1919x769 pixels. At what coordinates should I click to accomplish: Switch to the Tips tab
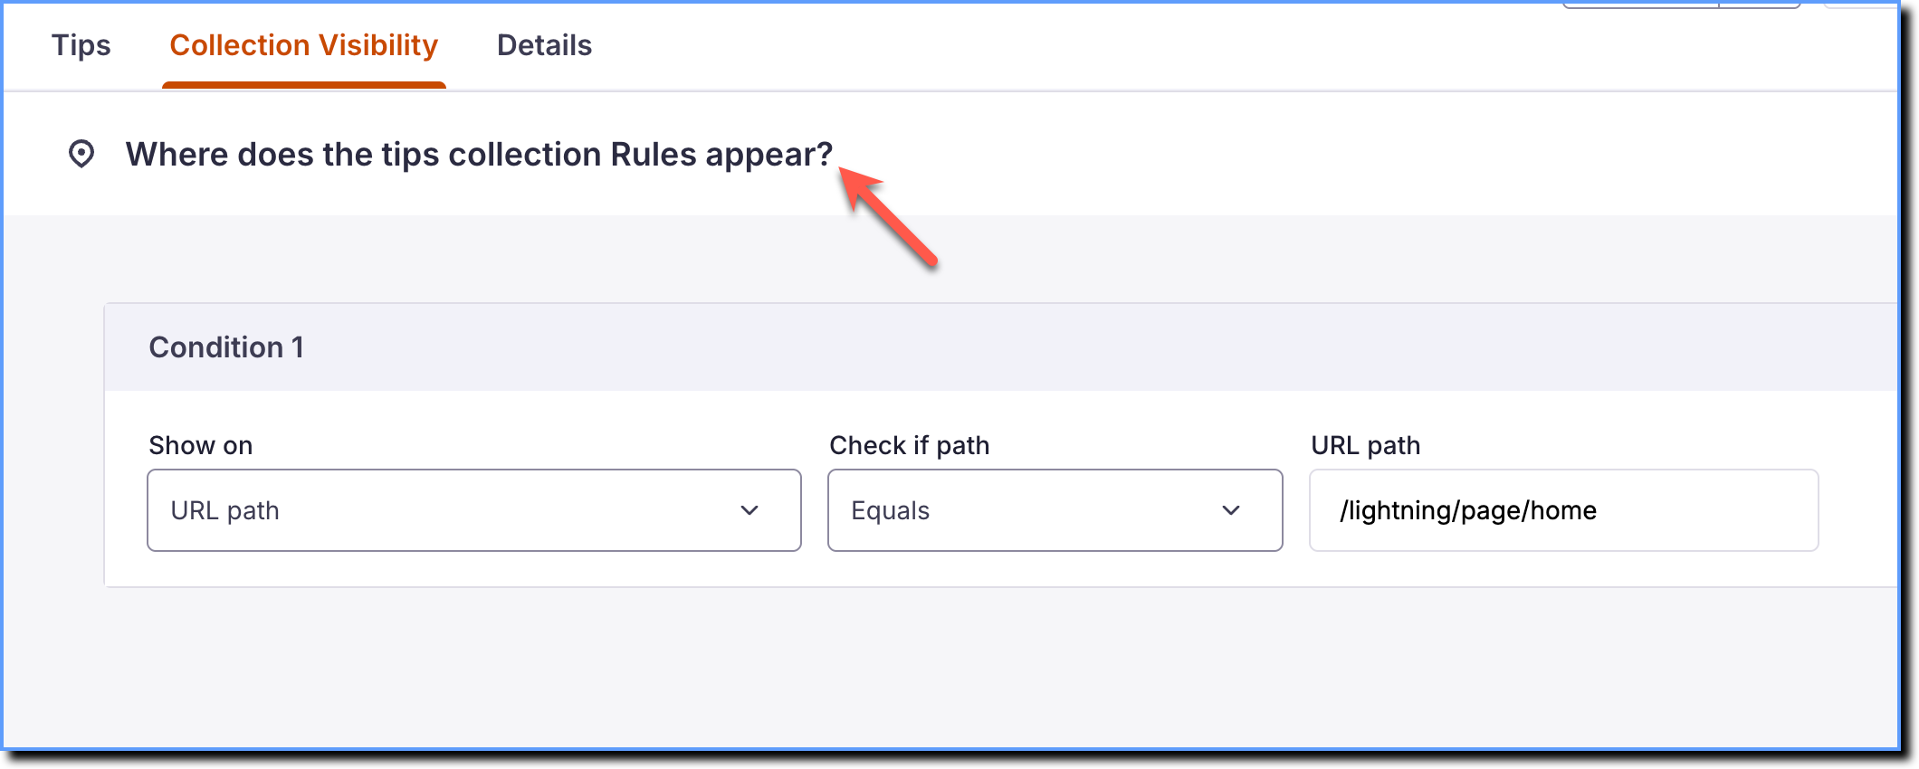[x=81, y=45]
